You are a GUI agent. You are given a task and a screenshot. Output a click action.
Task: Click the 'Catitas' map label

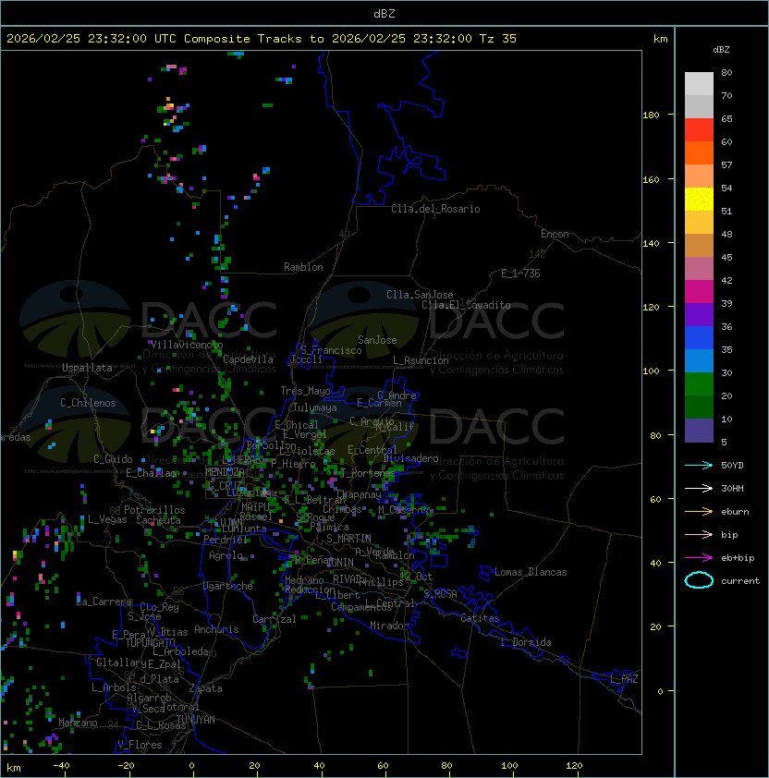coord(480,618)
